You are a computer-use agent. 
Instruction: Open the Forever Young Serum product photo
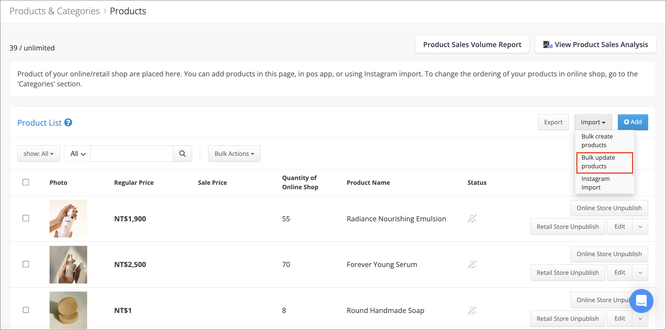tap(68, 265)
